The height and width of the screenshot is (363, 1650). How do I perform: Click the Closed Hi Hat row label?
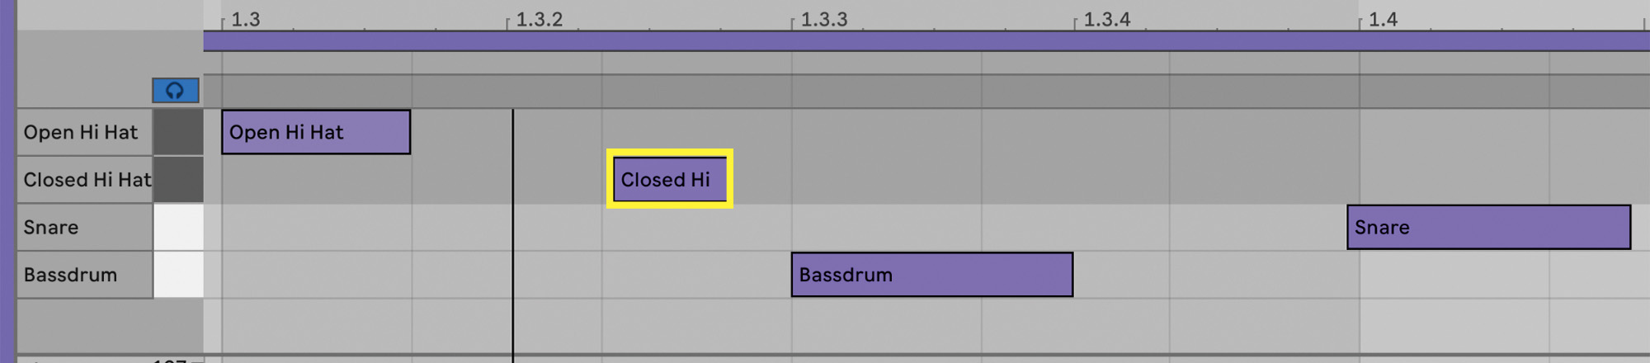pos(84,180)
